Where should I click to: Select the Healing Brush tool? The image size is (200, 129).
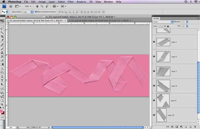coord(2,45)
